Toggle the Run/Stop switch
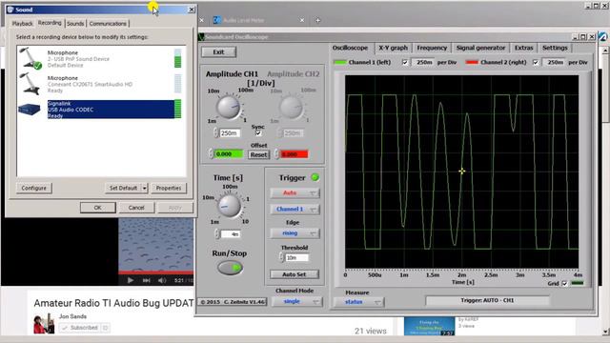This screenshot has height=343, width=610. pos(230,268)
